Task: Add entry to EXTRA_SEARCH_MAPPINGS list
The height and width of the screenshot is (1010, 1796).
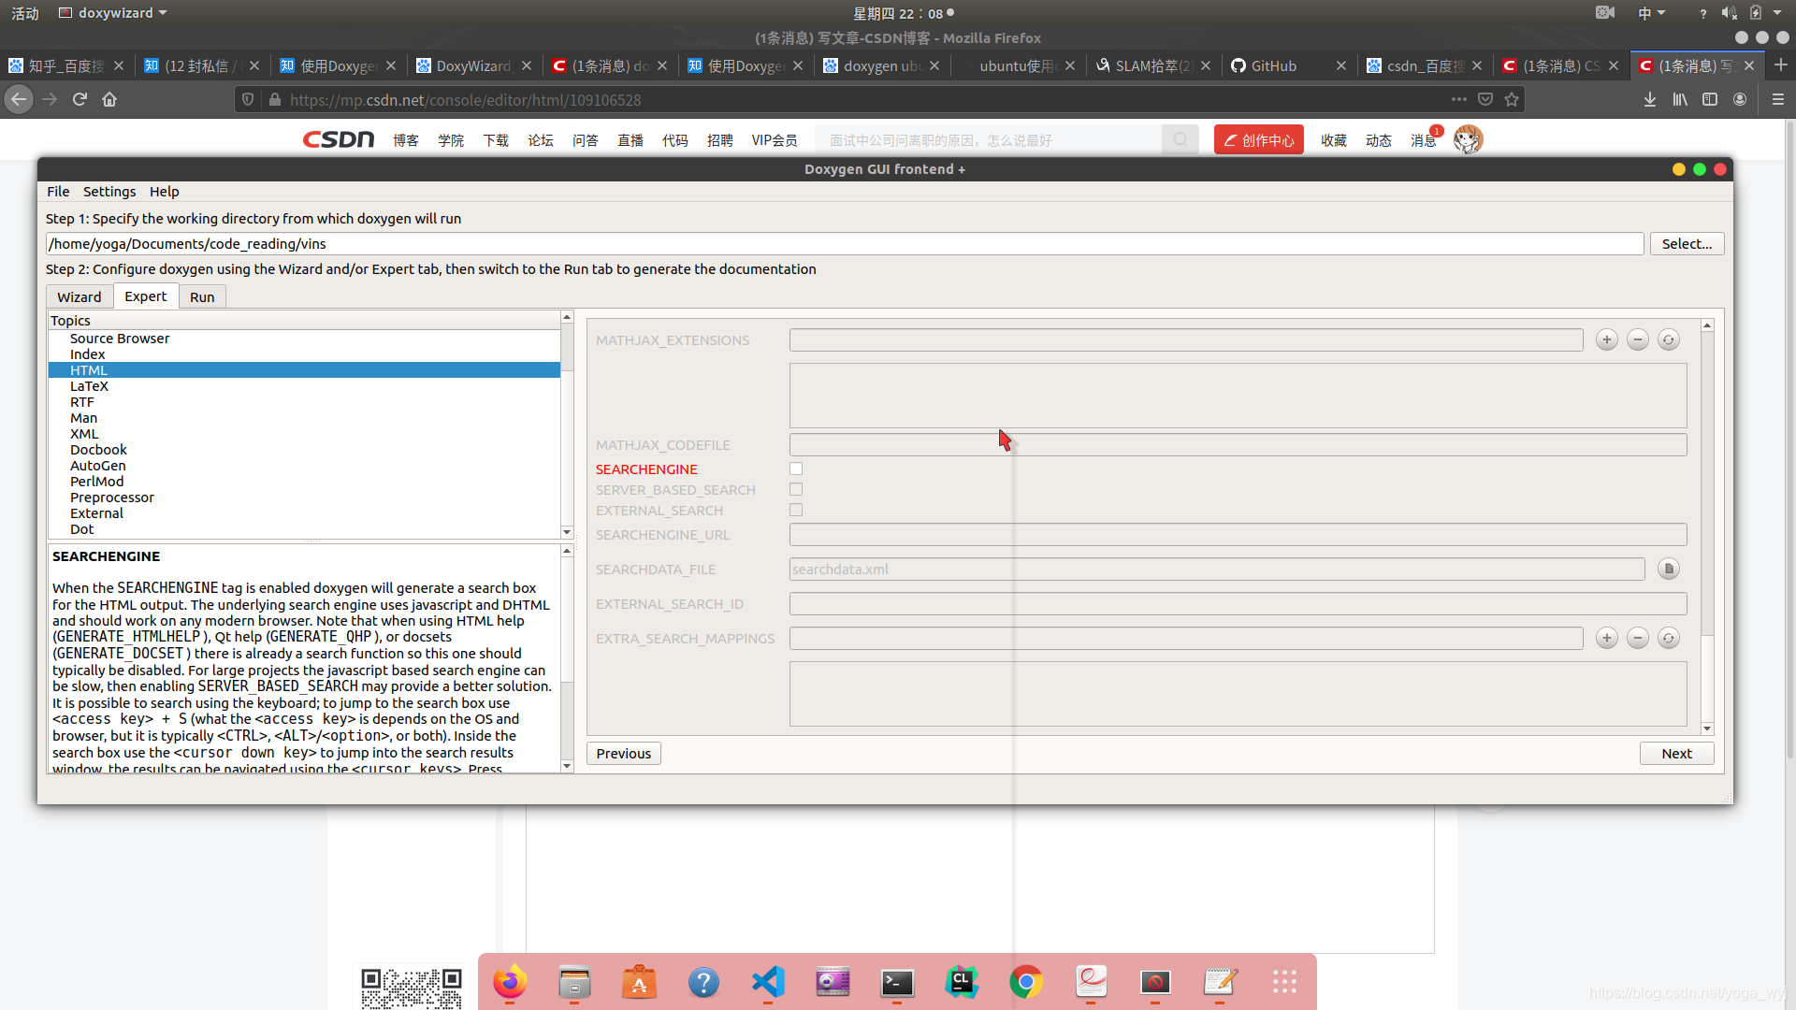Action: click(1606, 638)
